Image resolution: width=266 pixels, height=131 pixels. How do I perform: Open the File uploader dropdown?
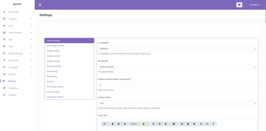(x=177, y=67)
